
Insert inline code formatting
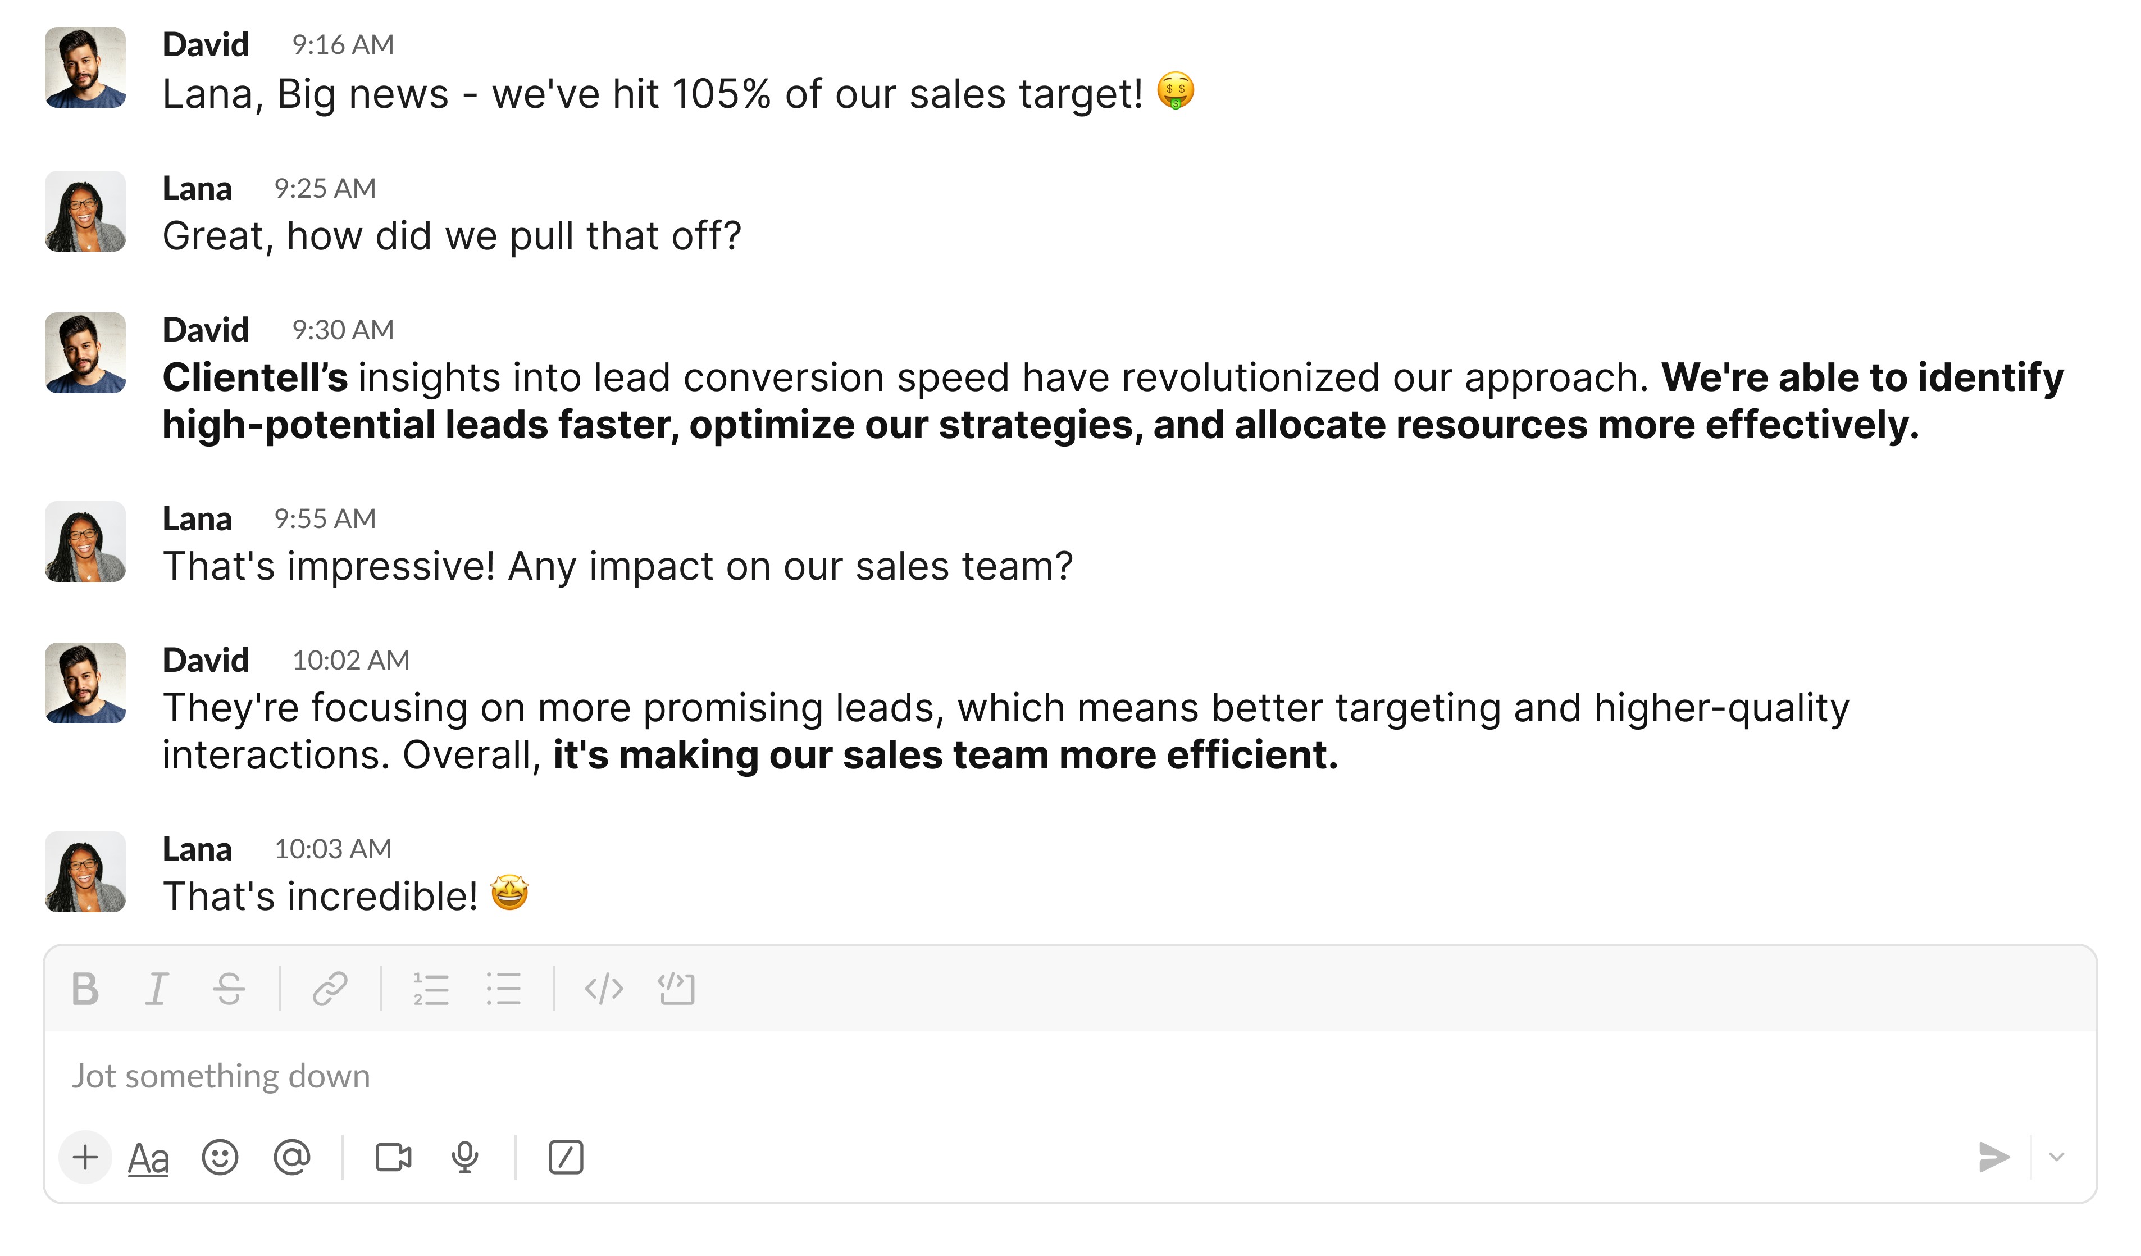coord(604,989)
